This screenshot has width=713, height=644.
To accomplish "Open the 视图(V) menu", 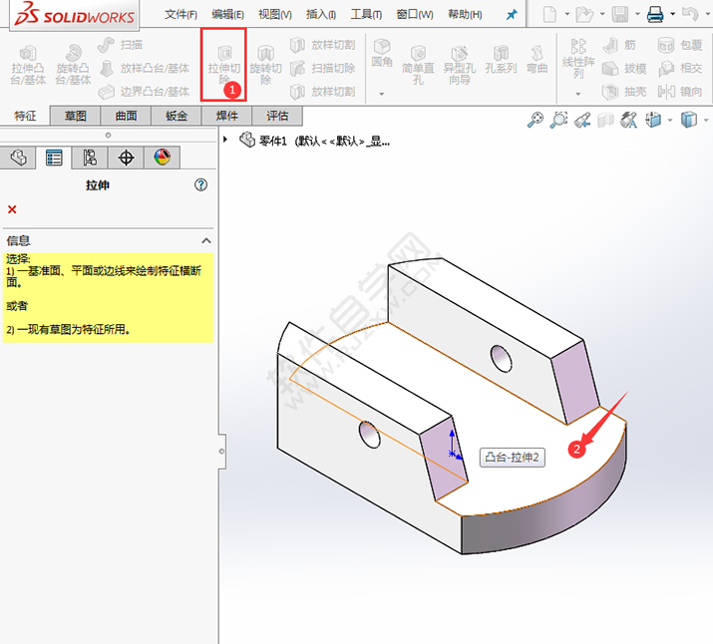I will (275, 15).
